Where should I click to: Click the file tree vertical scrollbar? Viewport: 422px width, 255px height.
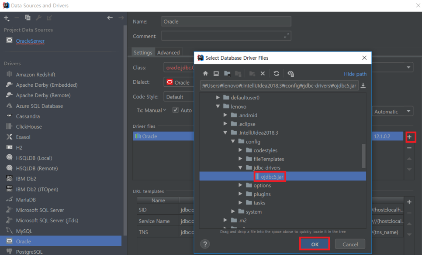coord(363,156)
